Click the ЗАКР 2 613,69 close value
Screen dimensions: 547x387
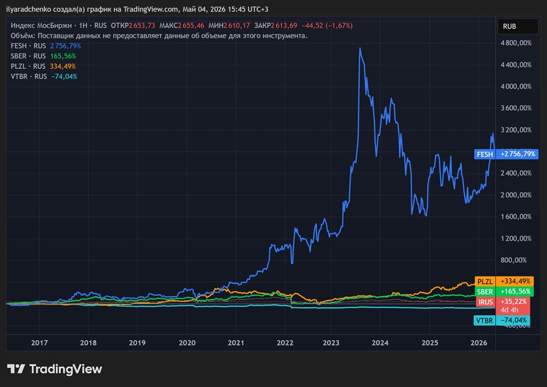coord(276,26)
